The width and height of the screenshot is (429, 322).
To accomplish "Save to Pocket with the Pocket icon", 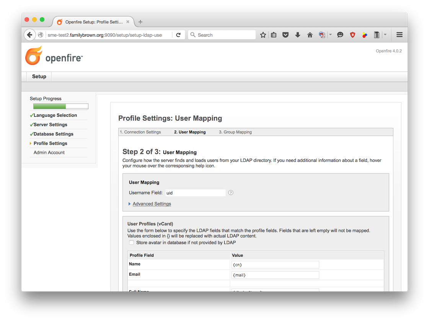I will tap(285, 35).
